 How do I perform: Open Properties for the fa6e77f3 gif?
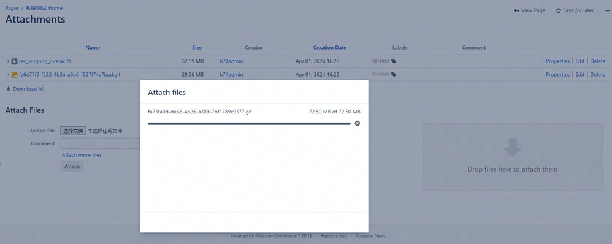pos(558,75)
